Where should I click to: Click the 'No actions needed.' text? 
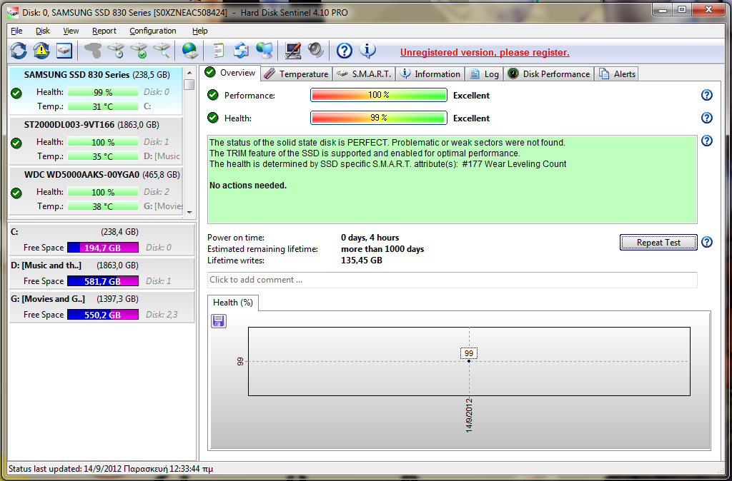248,186
